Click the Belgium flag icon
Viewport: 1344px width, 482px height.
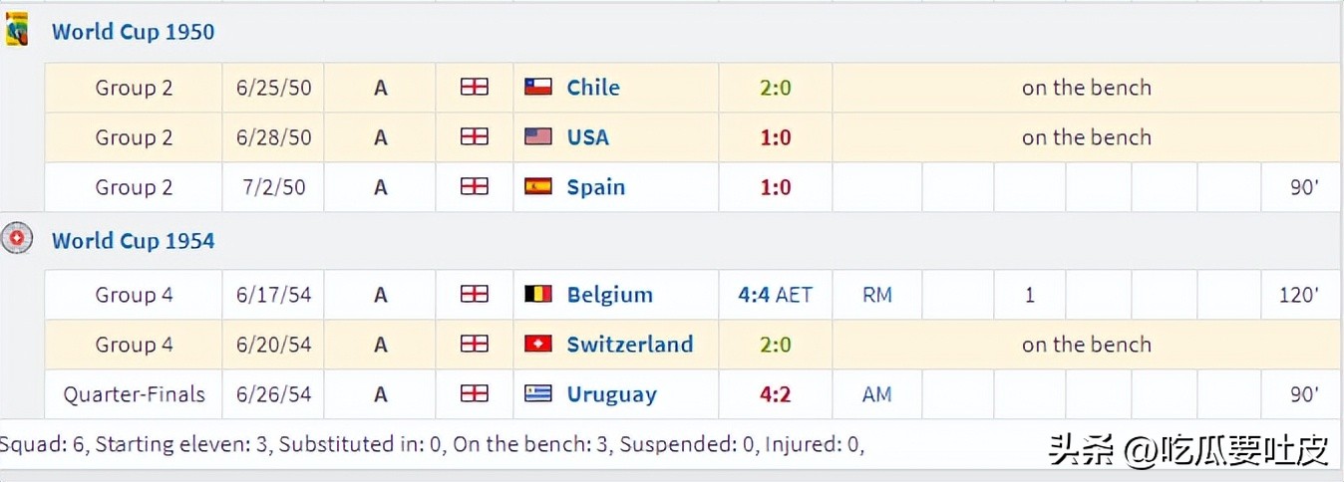538,295
